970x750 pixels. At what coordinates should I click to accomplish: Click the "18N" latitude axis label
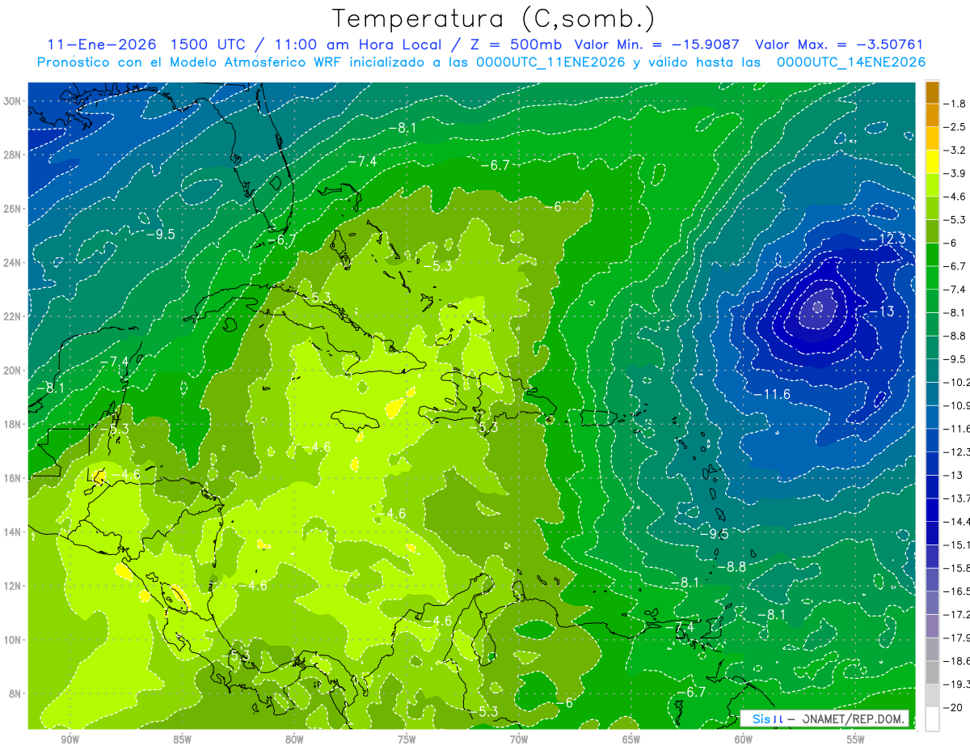pyautogui.click(x=14, y=424)
